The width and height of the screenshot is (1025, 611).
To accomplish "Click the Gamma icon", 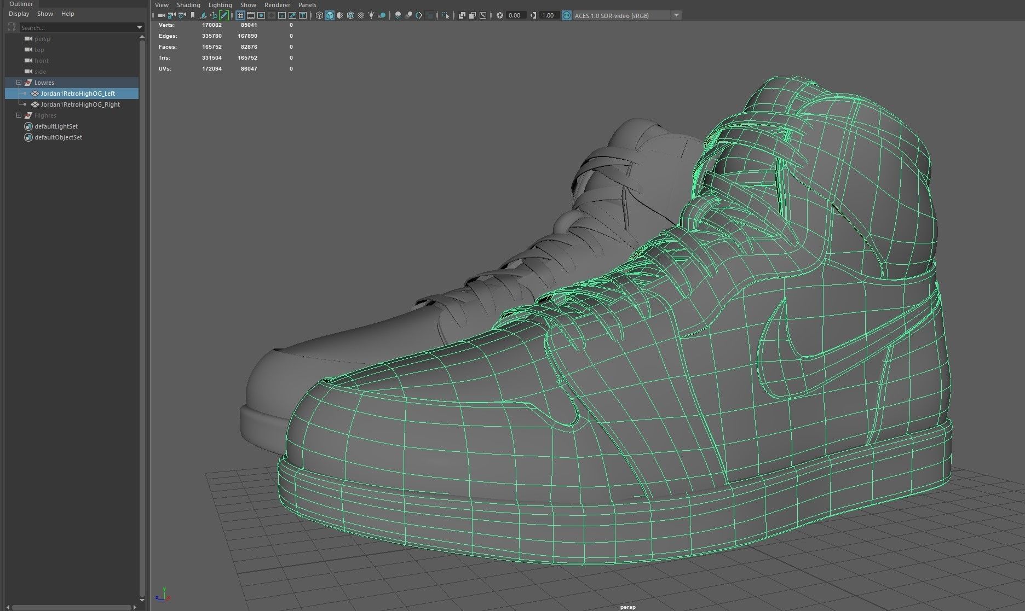I will pyautogui.click(x=533, y=15).
